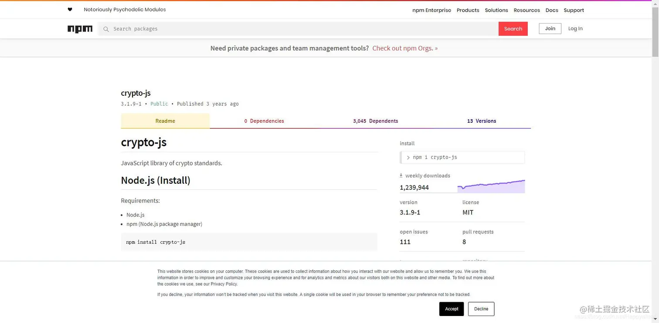Click the Search button
Screen dimensions: 659x323
513,28
